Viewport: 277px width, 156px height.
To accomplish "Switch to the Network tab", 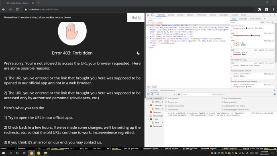I will pyautogui.click(x=190, y=15).
